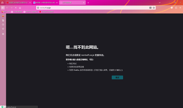
Task: Open the second bookmark with globe icon
Action: (x=16, y=12)
